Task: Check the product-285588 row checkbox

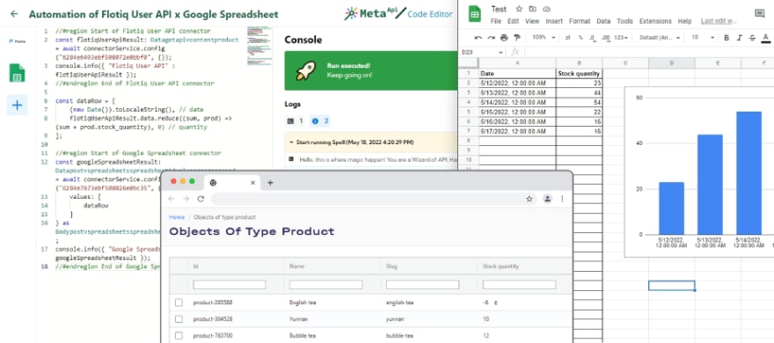Action: tap(179, 303)
